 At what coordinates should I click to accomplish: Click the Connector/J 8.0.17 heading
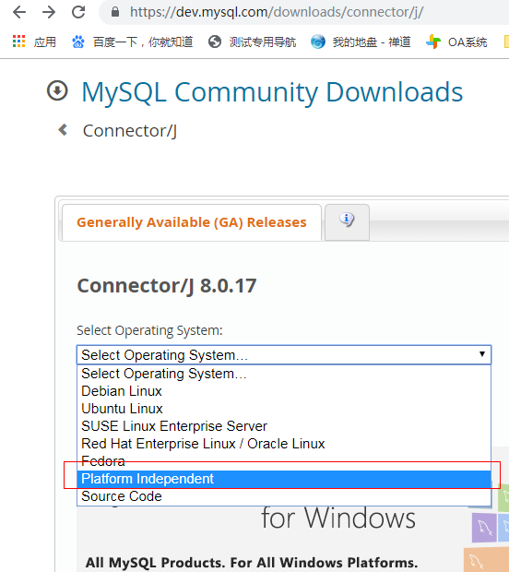pyautogui.click(x=167, y=286)
